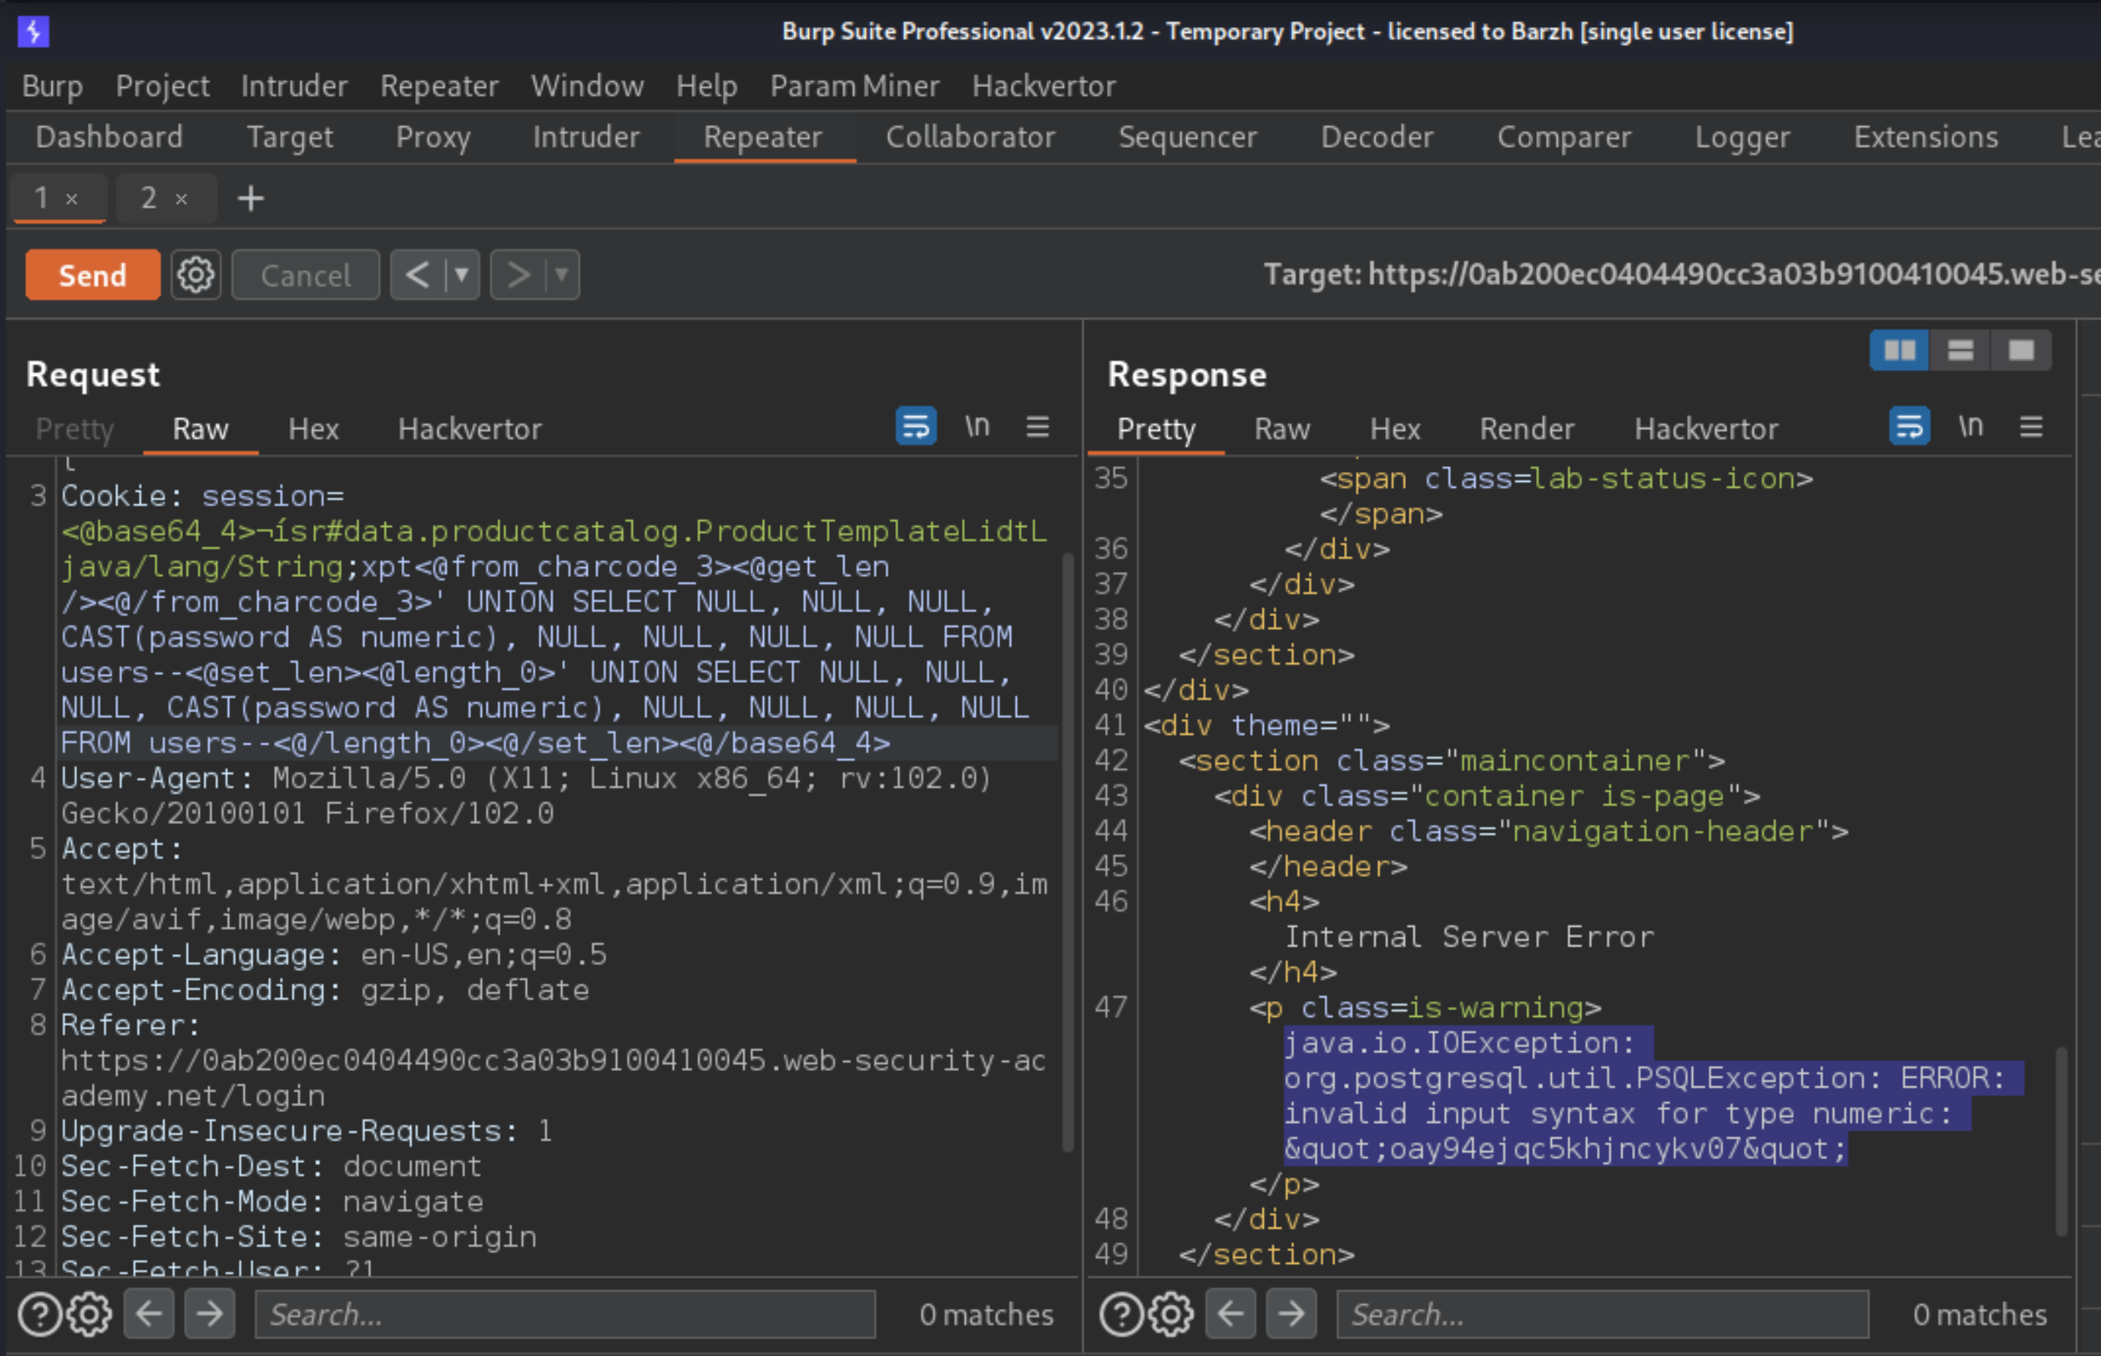Select top-bottom stacked layout view

point(1960,350)
